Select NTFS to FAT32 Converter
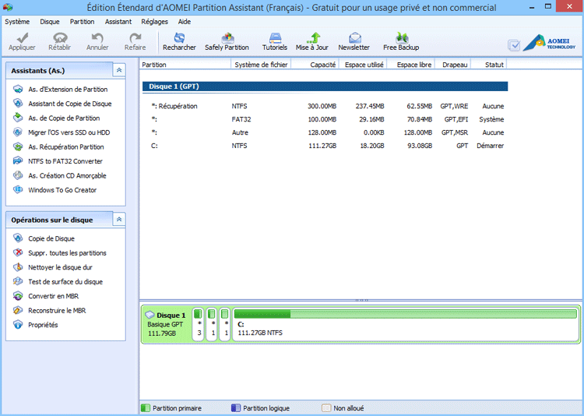Image resolution: width=584 pixels, height=416 pixels. pyautogui.click(x=65, y=161)
